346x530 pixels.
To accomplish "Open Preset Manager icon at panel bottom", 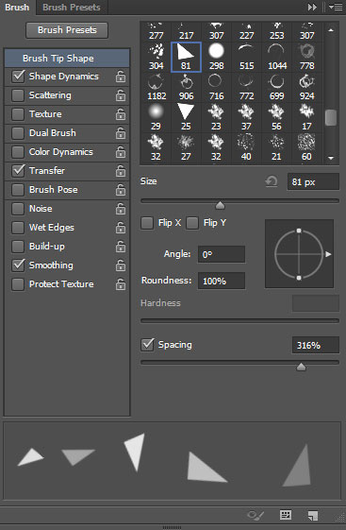I will (x=286, y=515).
